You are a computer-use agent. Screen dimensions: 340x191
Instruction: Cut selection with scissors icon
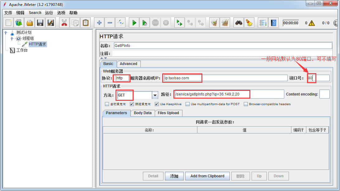(64, 23)
